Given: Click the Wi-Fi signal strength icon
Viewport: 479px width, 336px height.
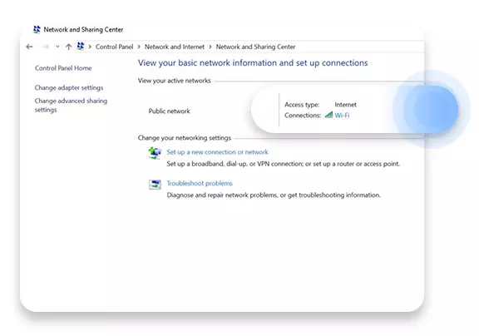Looking at the screenshot, I should point(328,115).
